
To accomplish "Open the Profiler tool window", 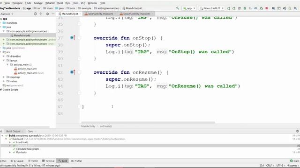I will tap(76, 161).
